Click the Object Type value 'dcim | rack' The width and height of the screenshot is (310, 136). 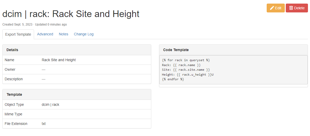click(51, 105)
